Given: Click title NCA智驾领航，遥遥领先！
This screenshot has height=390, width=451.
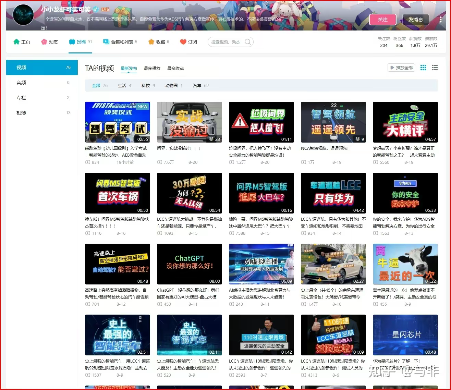Looking at the screenshot, I should click(x=325, y=148).
